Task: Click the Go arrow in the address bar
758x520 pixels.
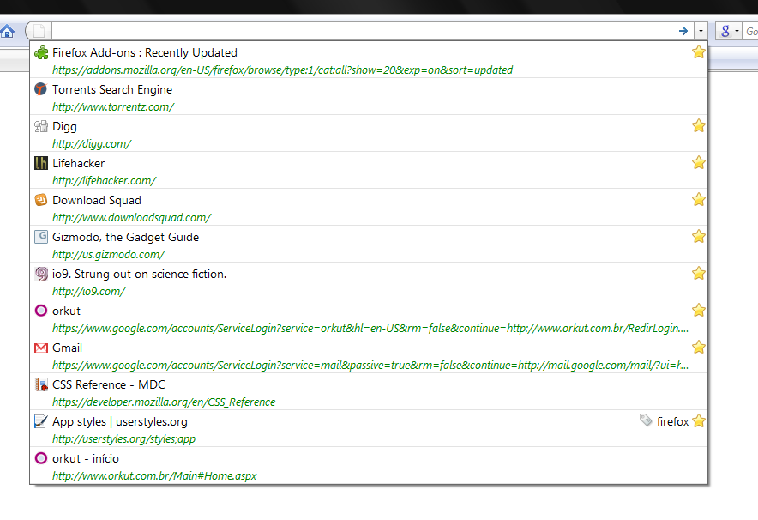Action: (683, 31)
